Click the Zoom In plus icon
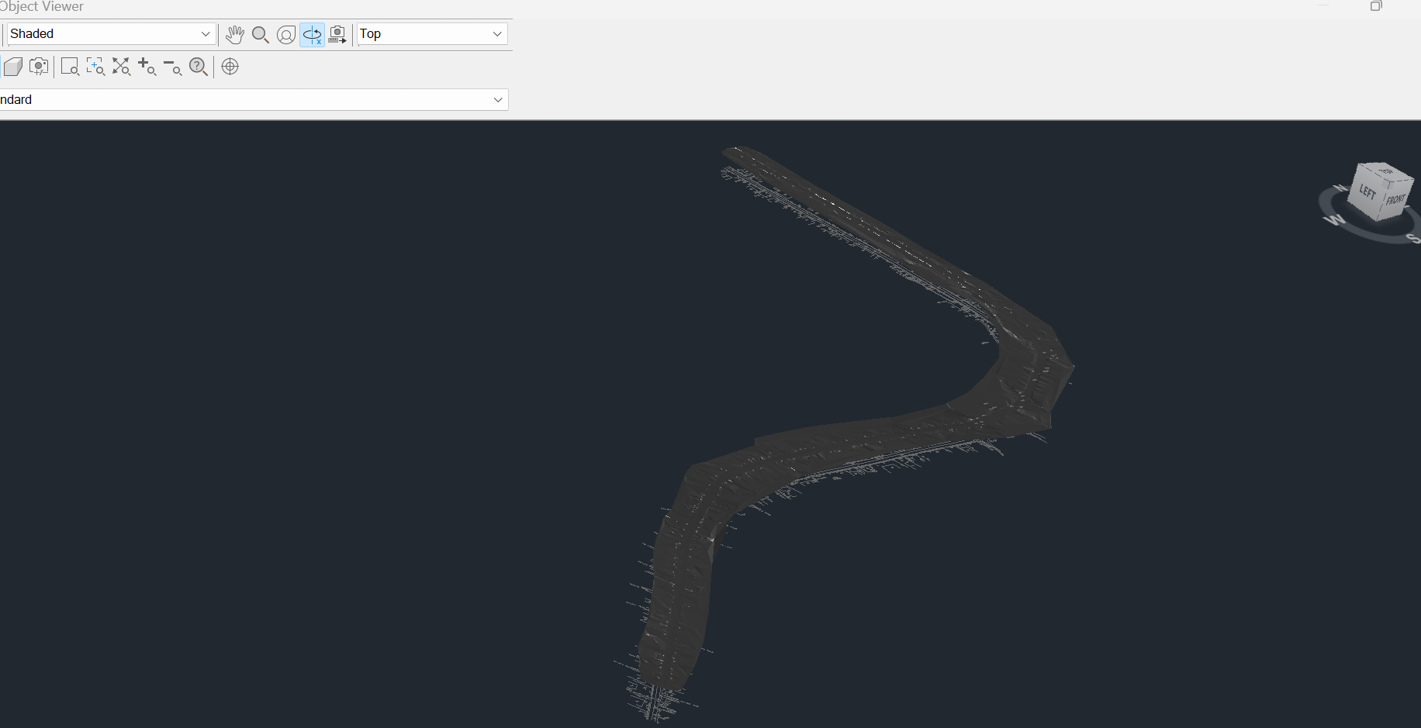The image size is (1421, 728). [x=147, y=67]
